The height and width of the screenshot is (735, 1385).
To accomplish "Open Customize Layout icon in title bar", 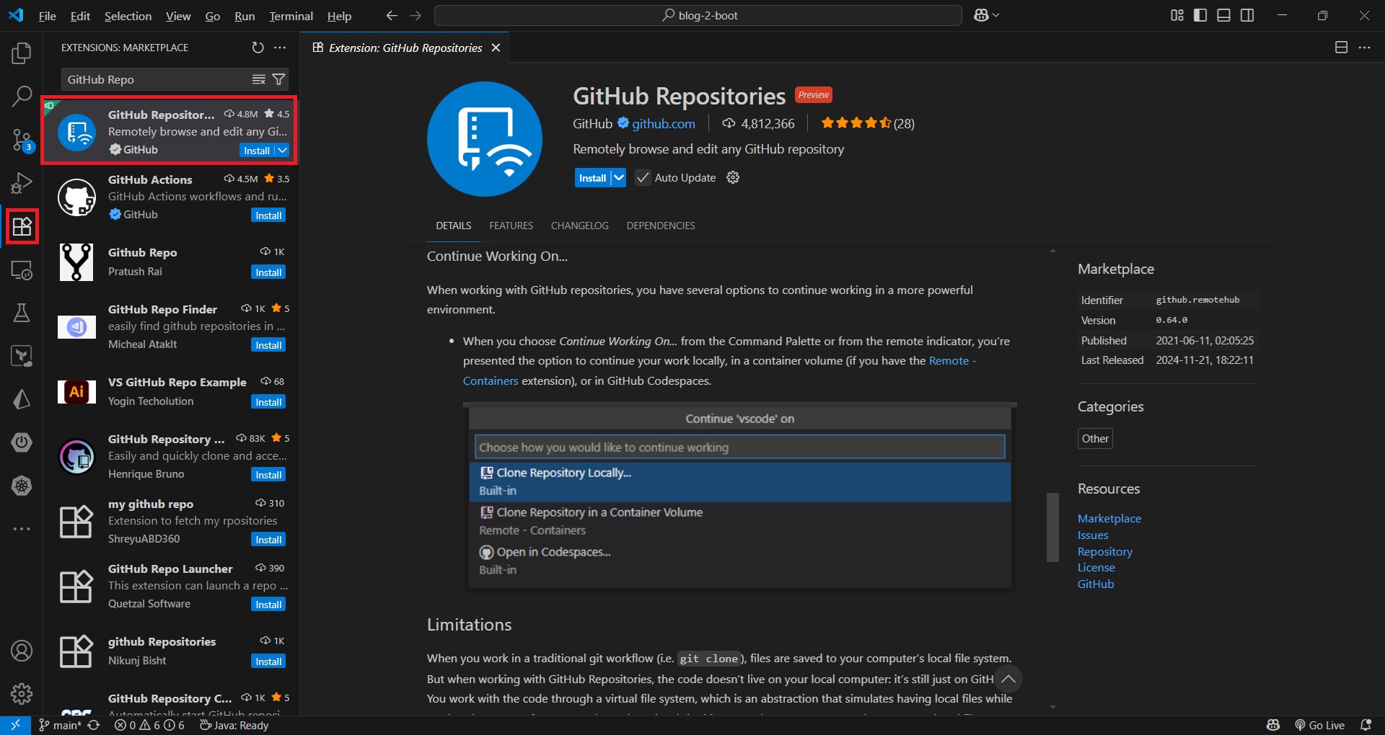I will click(1177, 15).
